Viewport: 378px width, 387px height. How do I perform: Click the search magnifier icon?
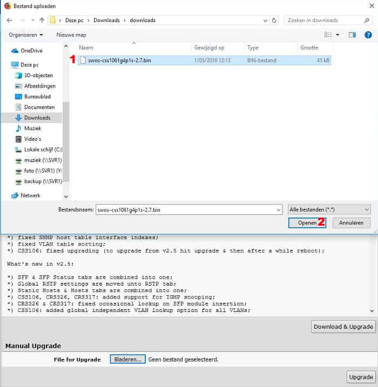(x=367, y=21)
